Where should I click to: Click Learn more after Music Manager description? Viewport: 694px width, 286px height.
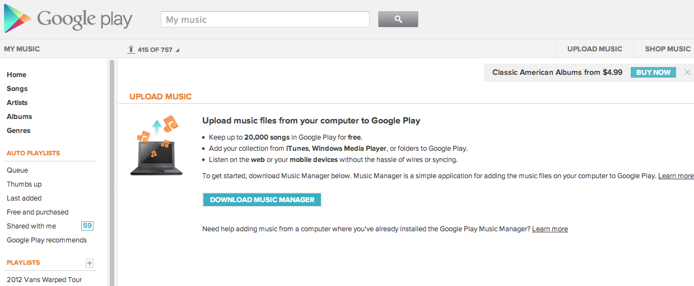pyautogui.click(x=676, y=176)
